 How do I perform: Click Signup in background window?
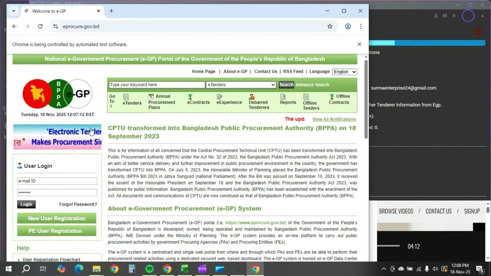coord(472,211)
